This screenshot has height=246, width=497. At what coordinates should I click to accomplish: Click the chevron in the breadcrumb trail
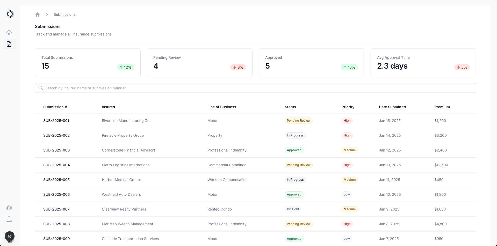47,15
